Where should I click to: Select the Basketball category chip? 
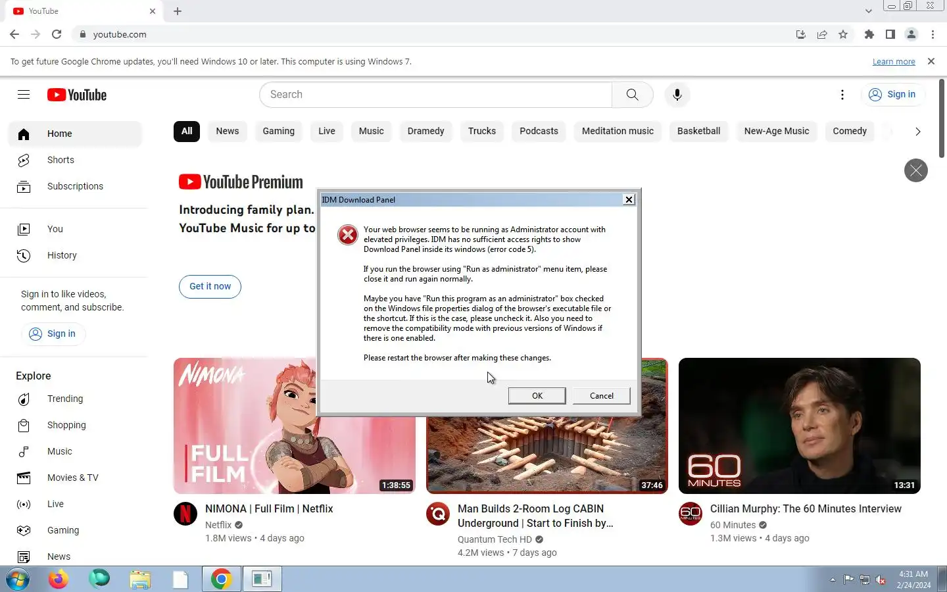click(699, 131)
